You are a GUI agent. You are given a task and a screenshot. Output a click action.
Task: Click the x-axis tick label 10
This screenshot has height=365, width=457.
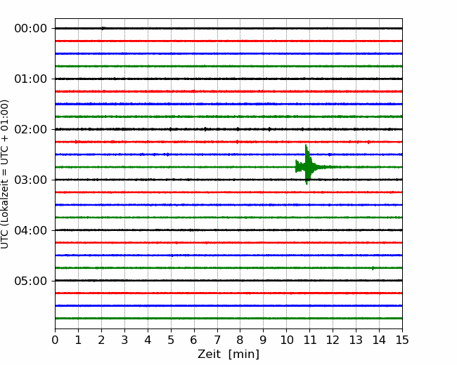286,340
